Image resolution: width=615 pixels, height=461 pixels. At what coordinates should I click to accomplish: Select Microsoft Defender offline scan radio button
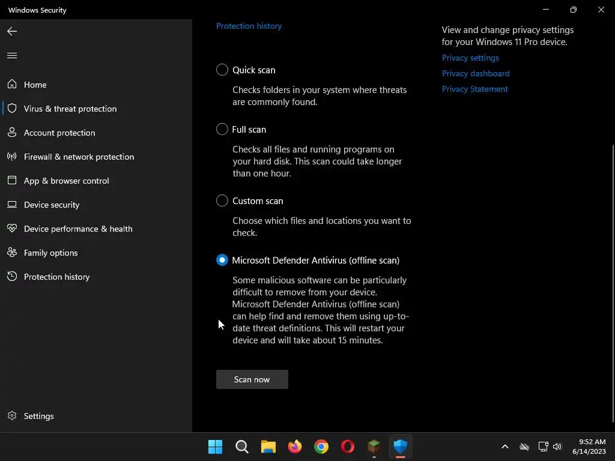point(222,260)
